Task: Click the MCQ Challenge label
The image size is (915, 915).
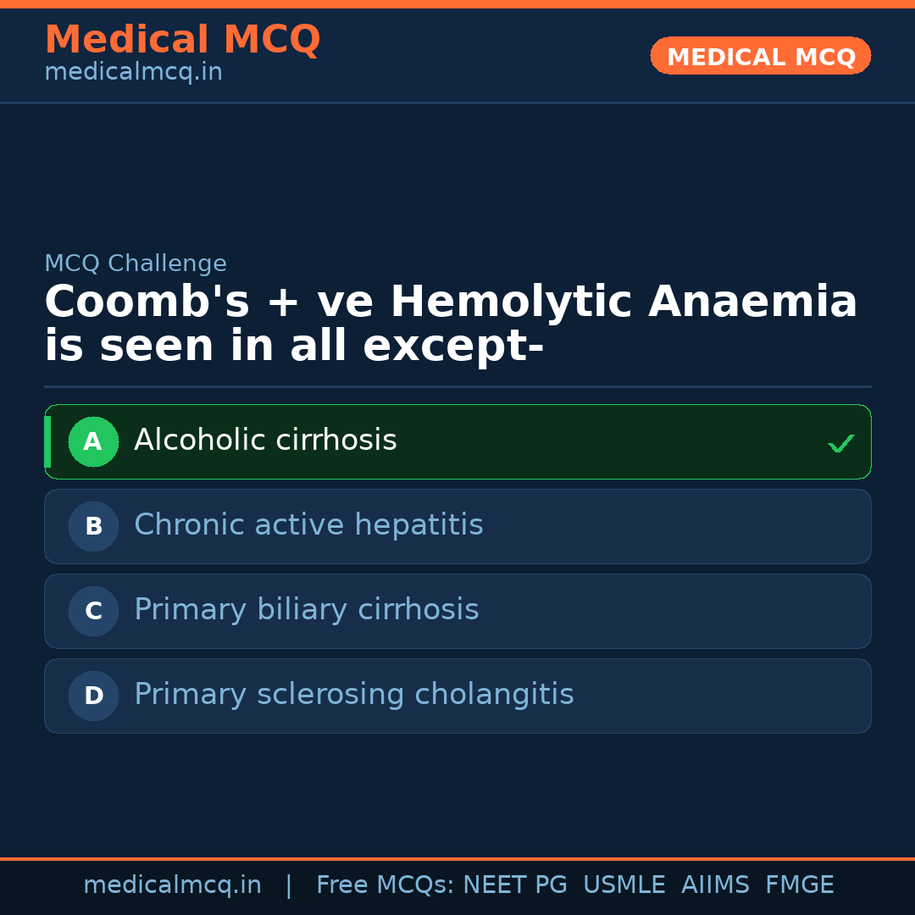Action: [136, 263]
